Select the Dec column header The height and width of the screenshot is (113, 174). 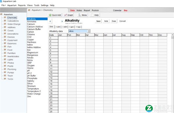pyautogui.click(x=162, y=35)
